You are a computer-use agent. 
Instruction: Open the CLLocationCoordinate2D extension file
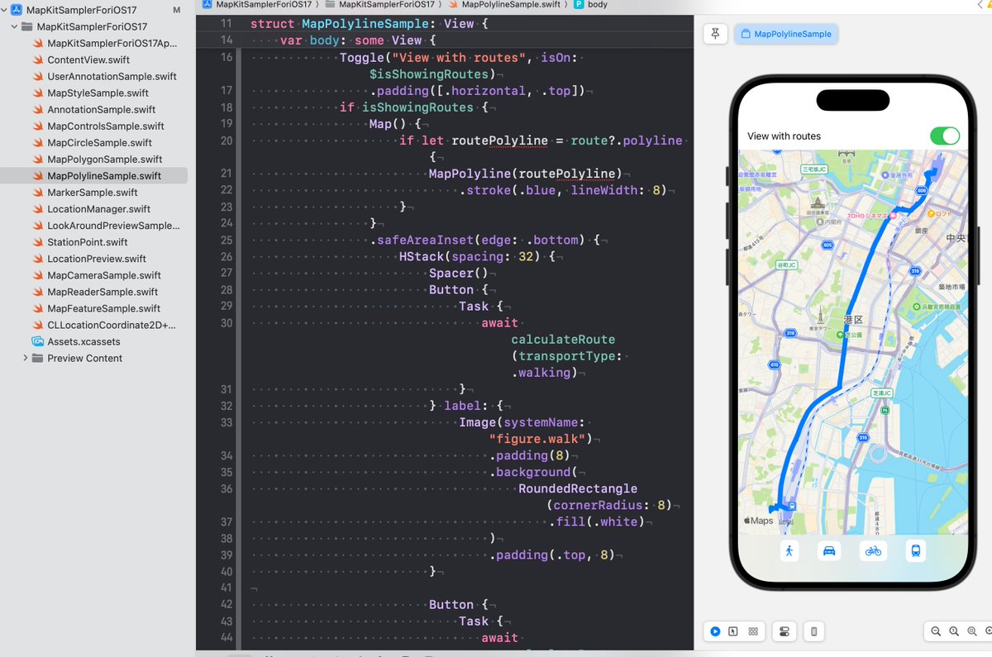112,325
